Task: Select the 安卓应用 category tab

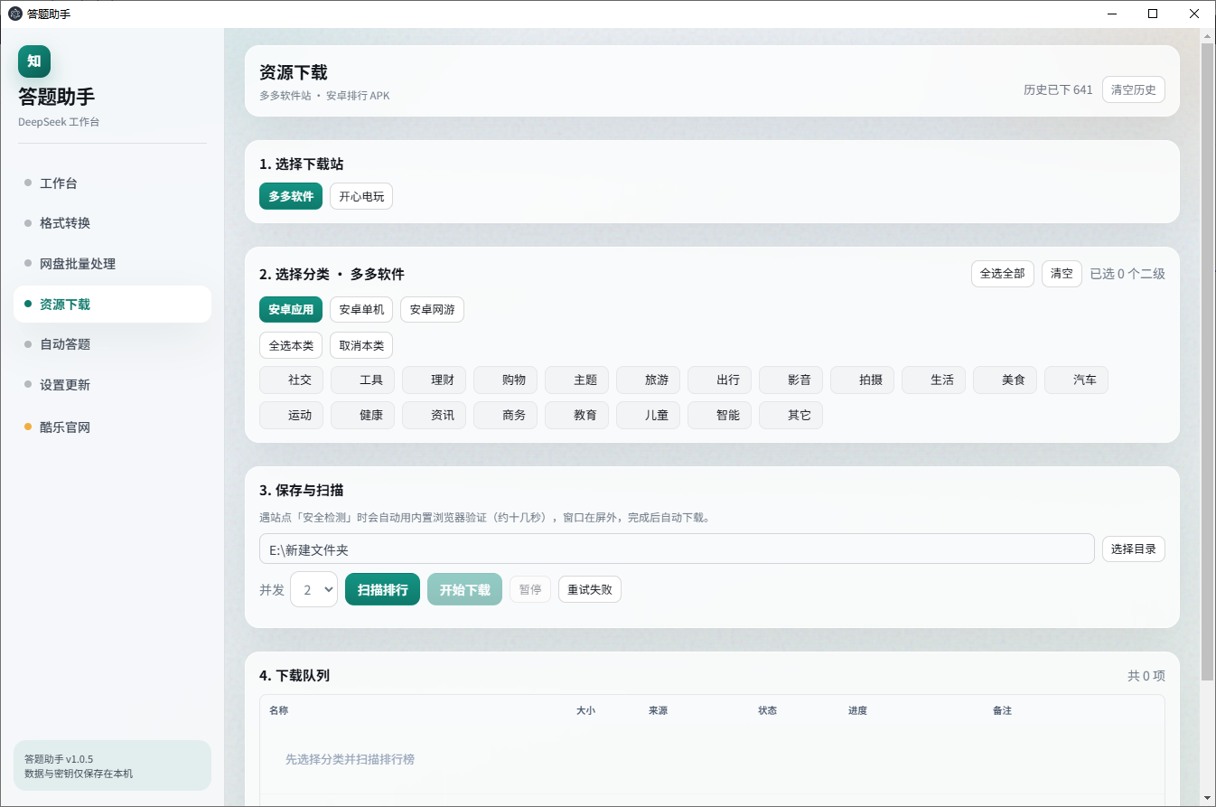Action: point(291,309)
